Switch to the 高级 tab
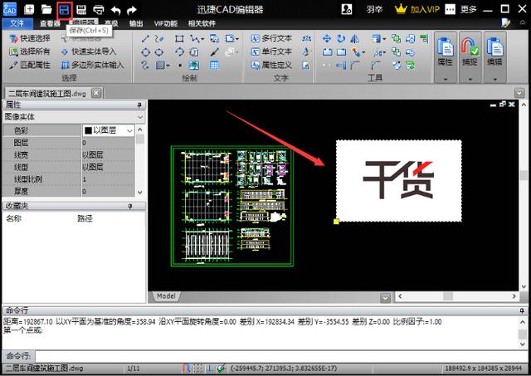Screen dimensions: 531x376 click(111, 23)
